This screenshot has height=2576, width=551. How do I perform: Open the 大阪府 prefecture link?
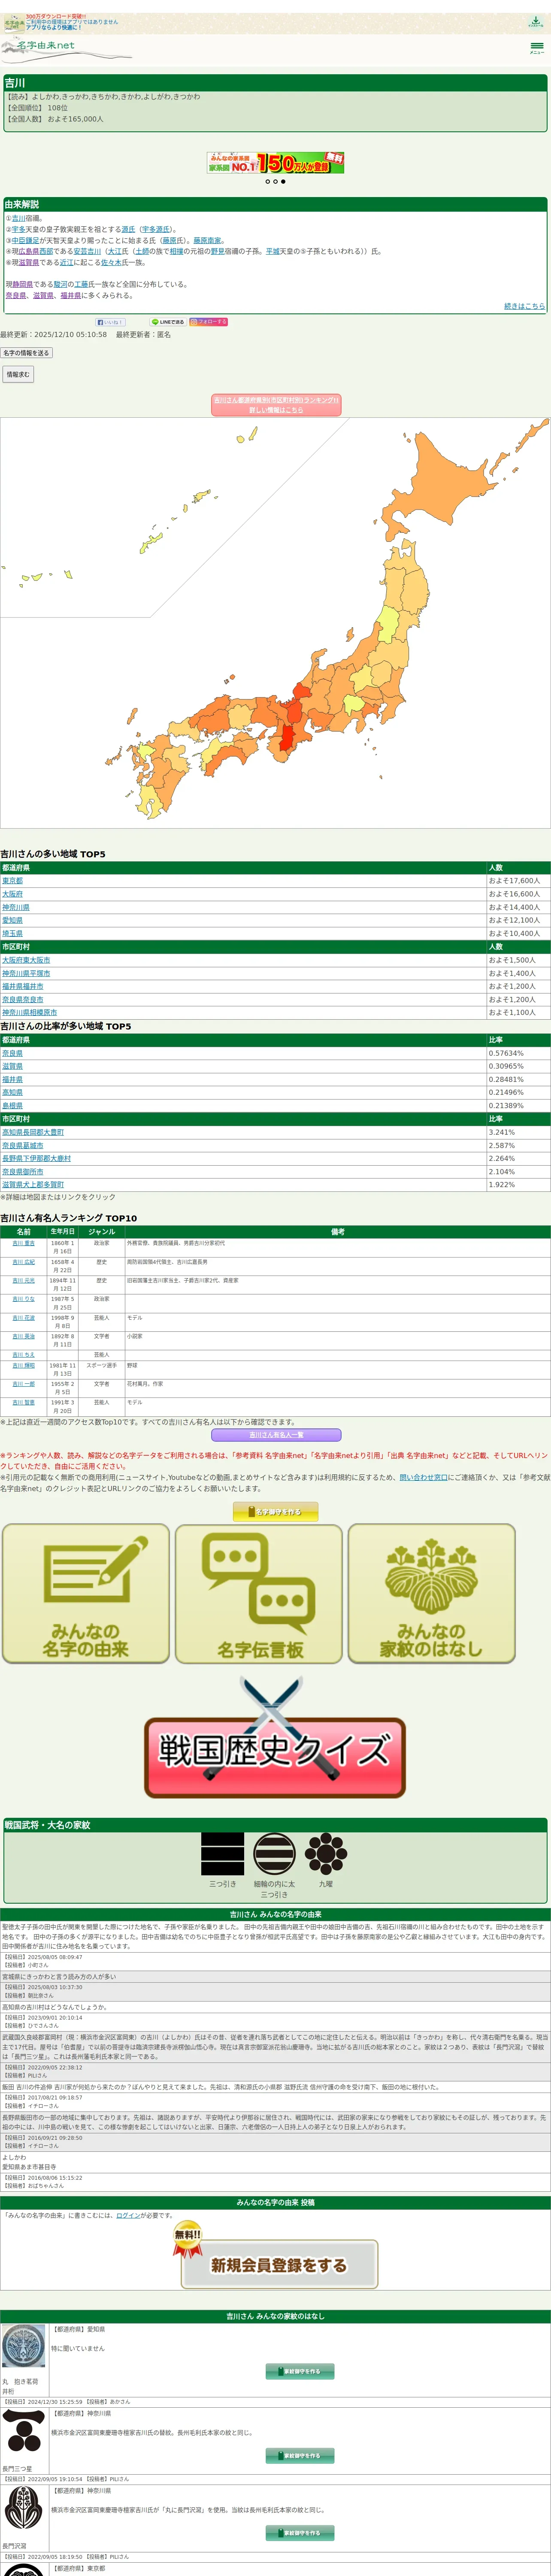[12, 894]
